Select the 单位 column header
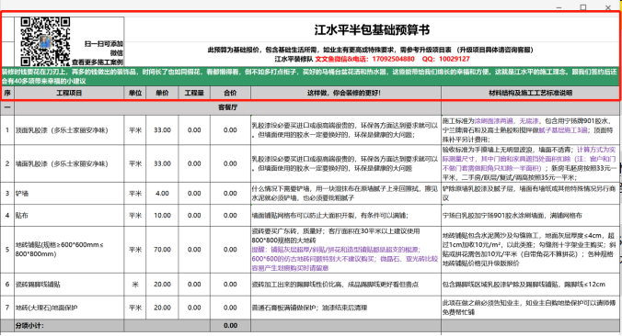This screenshot has height=336, width=622. pyautogui.click(x=135, y=93)
